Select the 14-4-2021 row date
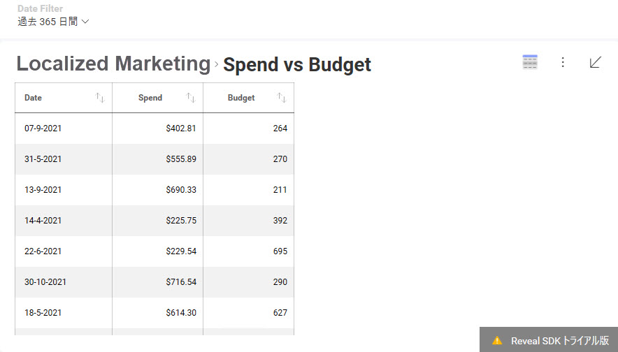Screen dimensions: 618x352 [43, 221]
